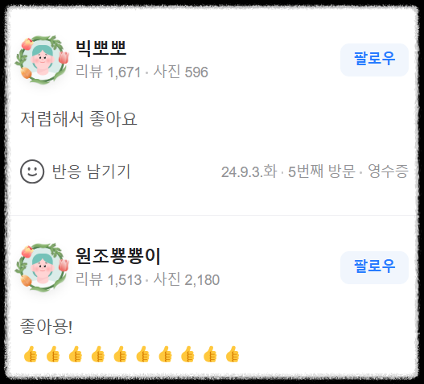Click the review text 저렴해서 좋아요
Viewport: 424px width, 384px height.
click(x=79, y=119)
